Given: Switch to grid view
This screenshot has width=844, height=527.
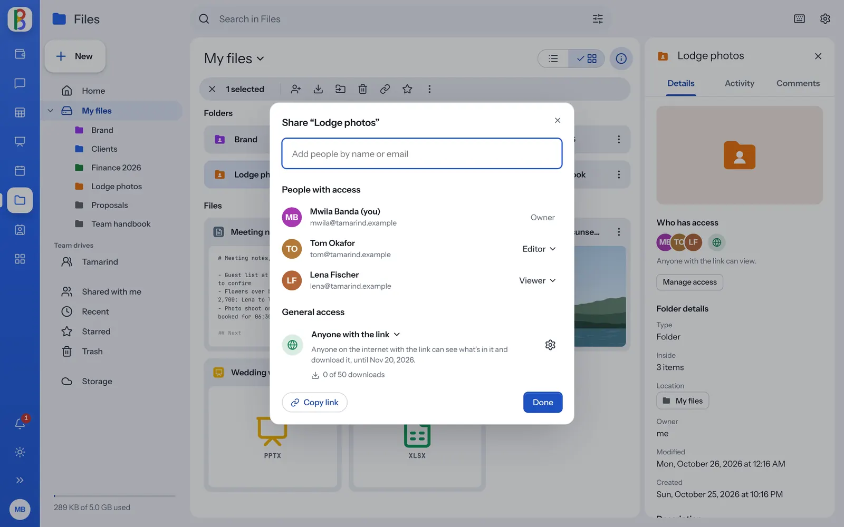Looking at the screenshot, I should 587,58.
